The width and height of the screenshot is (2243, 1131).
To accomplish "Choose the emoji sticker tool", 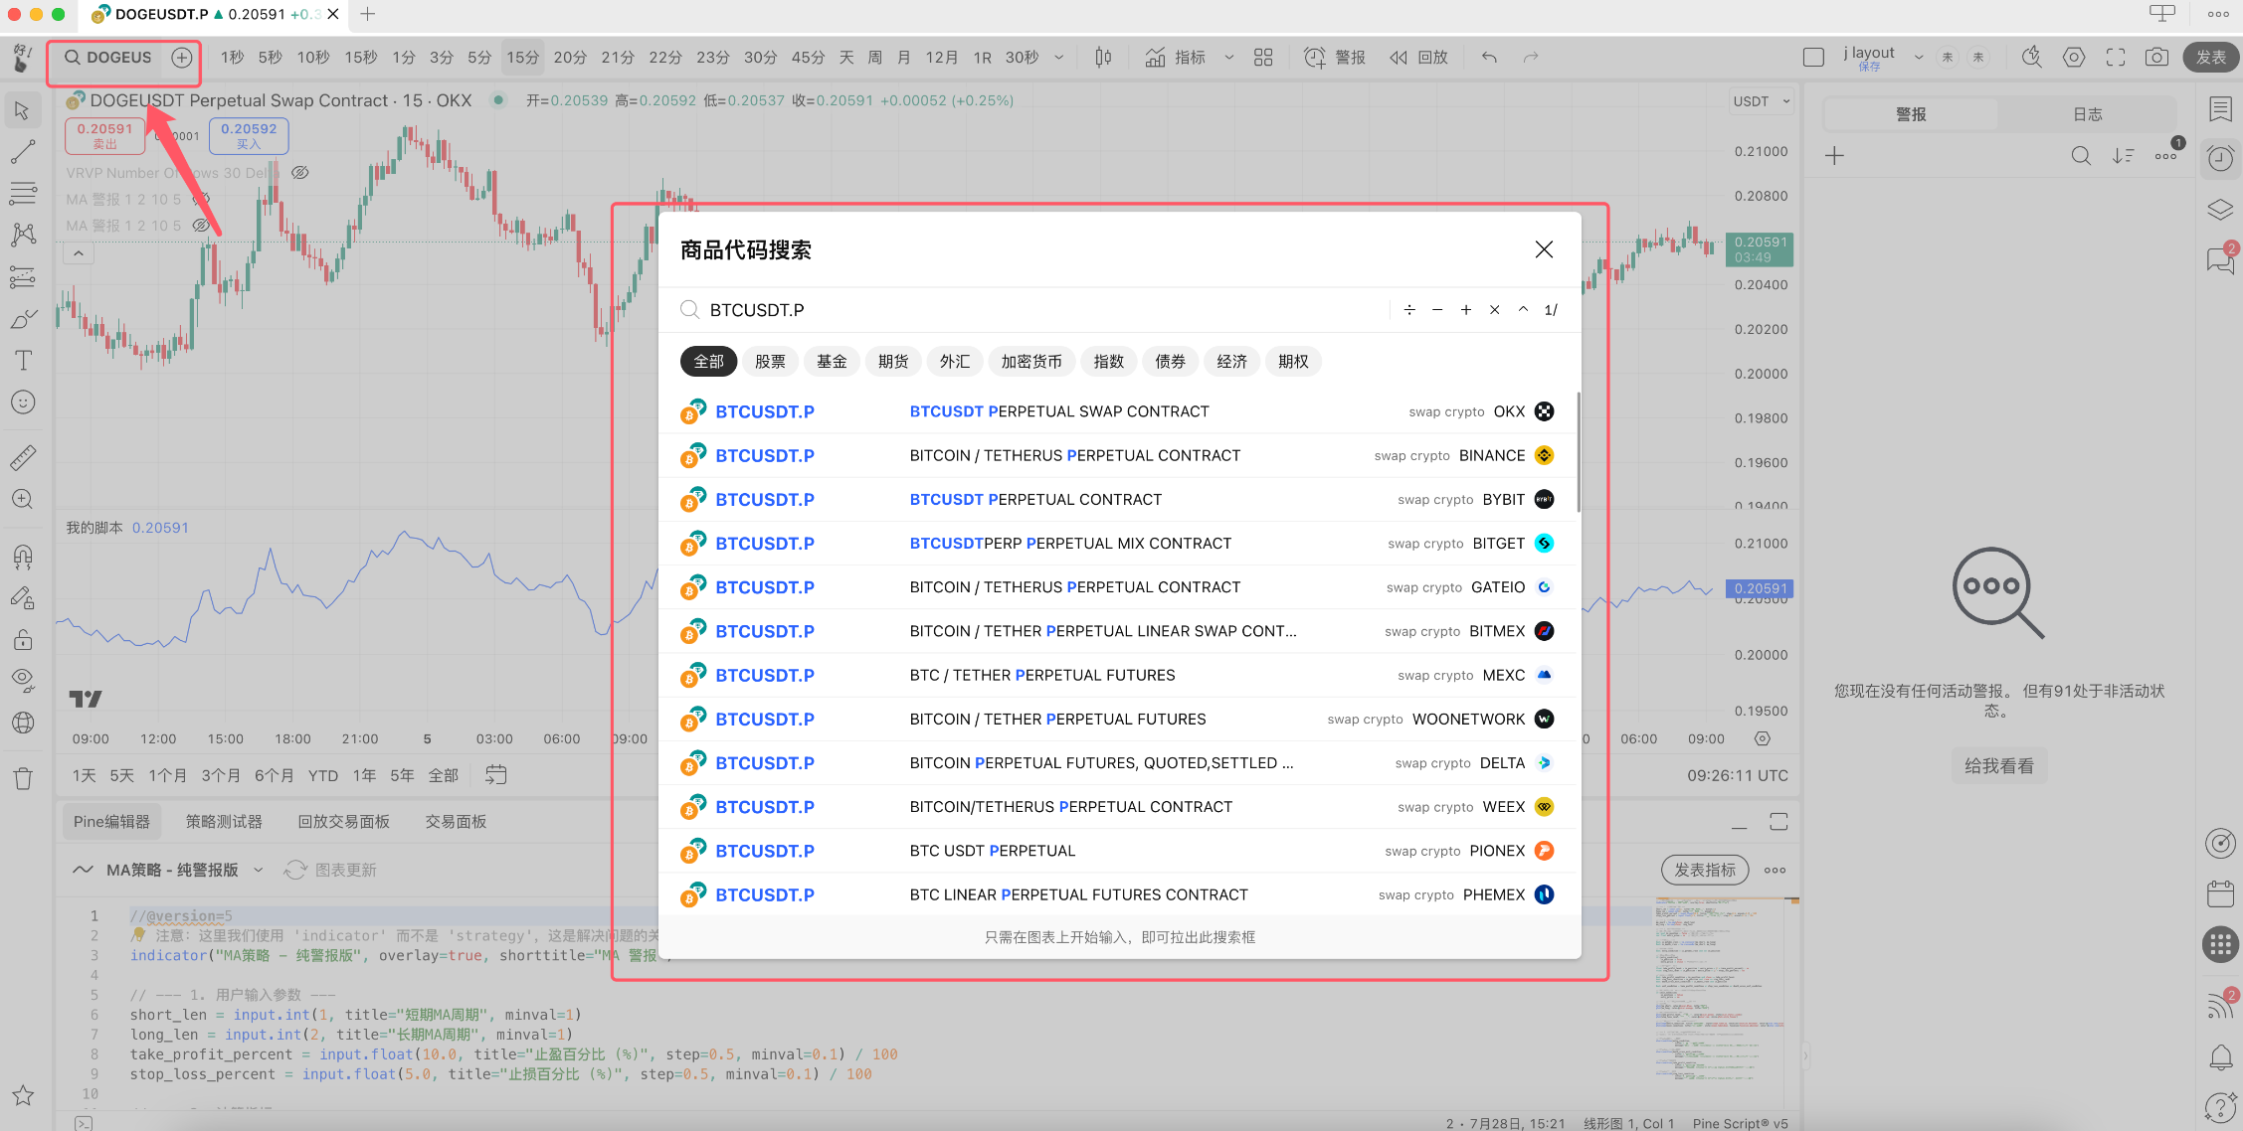I will [23, 403].
